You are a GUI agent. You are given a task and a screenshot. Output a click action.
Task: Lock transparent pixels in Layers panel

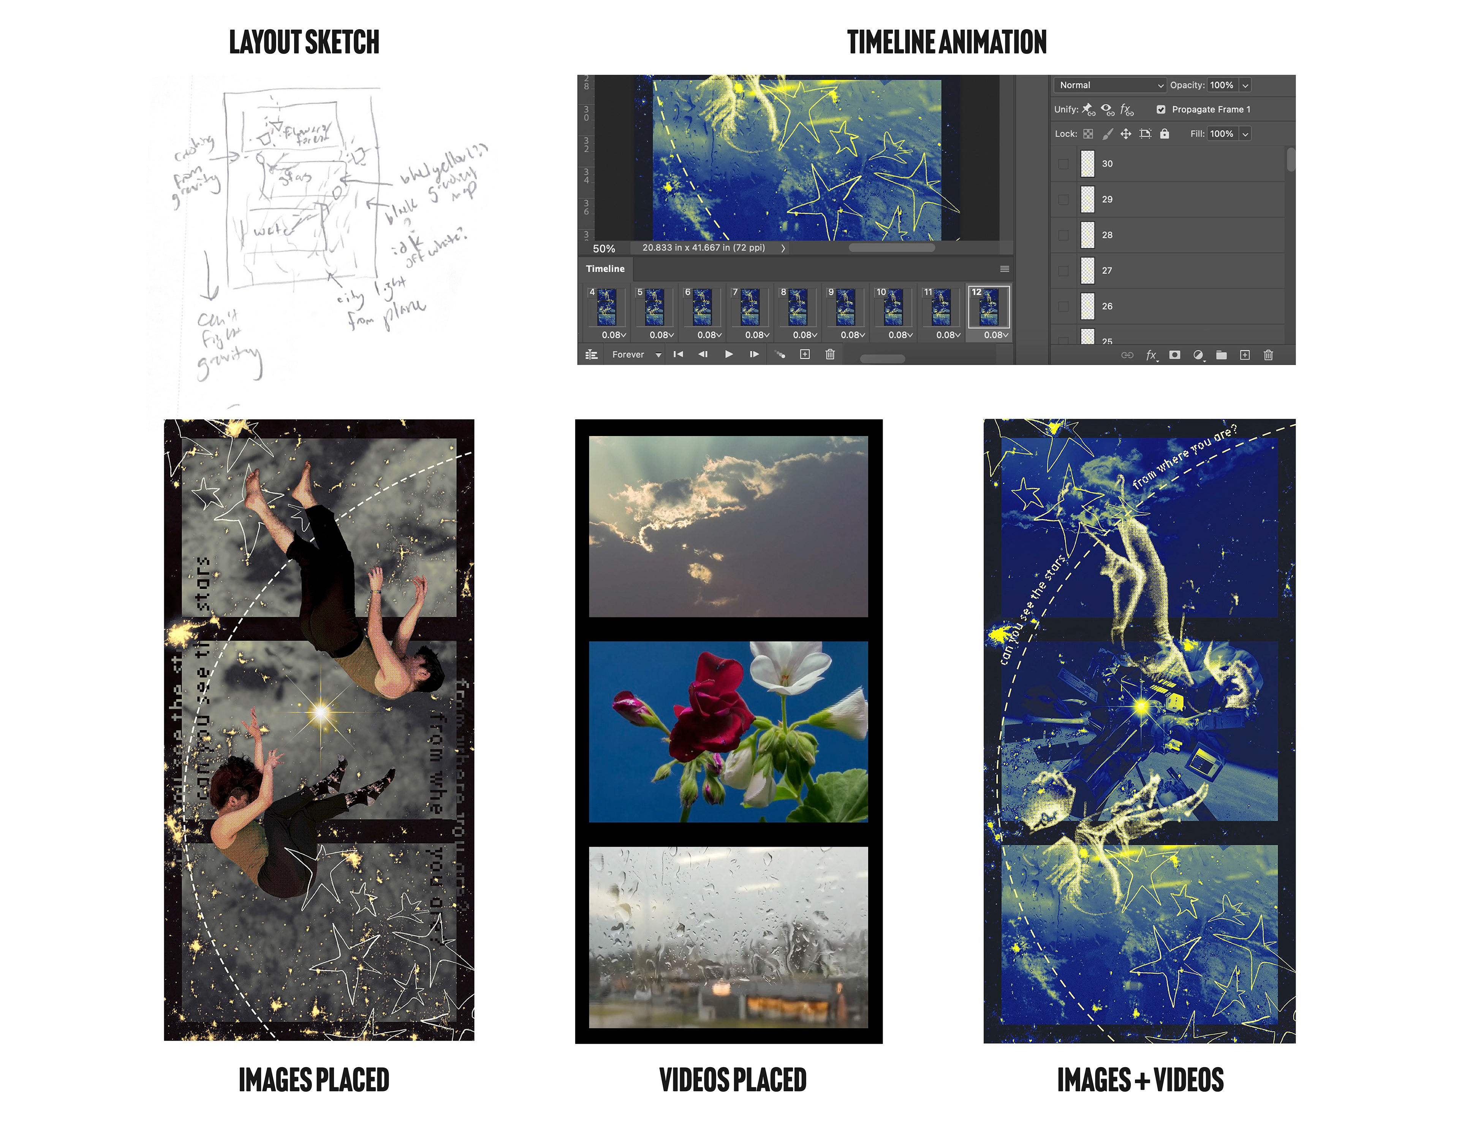[1088, 135]
